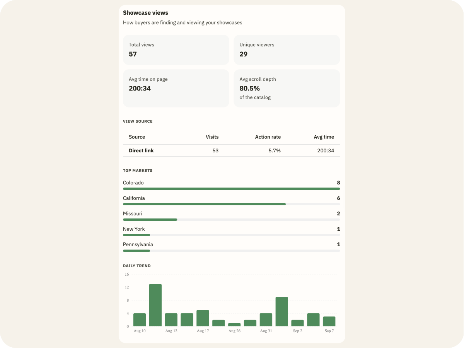Select the Unique viewers card
This screenshot has height=348, width=464.
pyautogui.click(x=287, y=50)
